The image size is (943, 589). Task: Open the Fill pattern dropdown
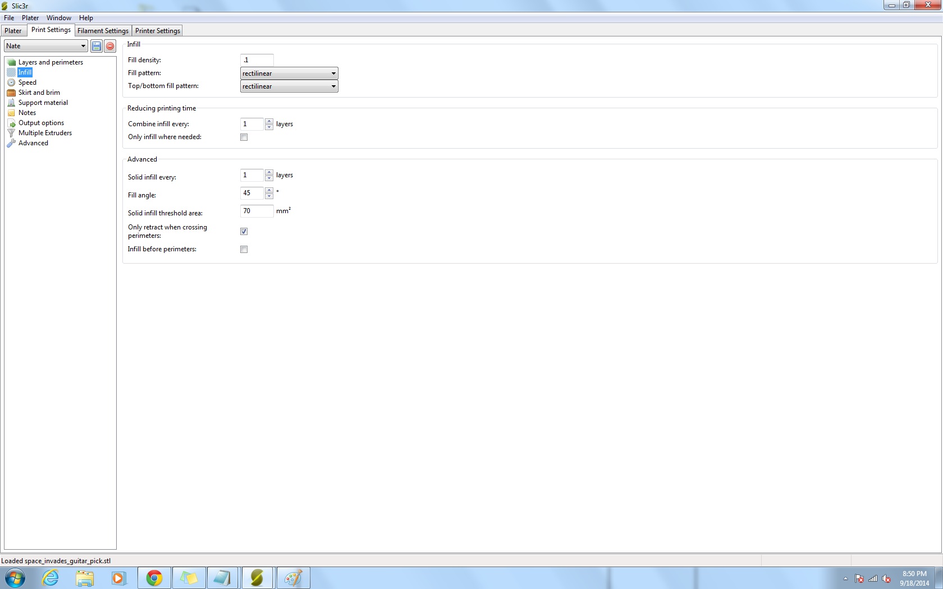[289, 73]
